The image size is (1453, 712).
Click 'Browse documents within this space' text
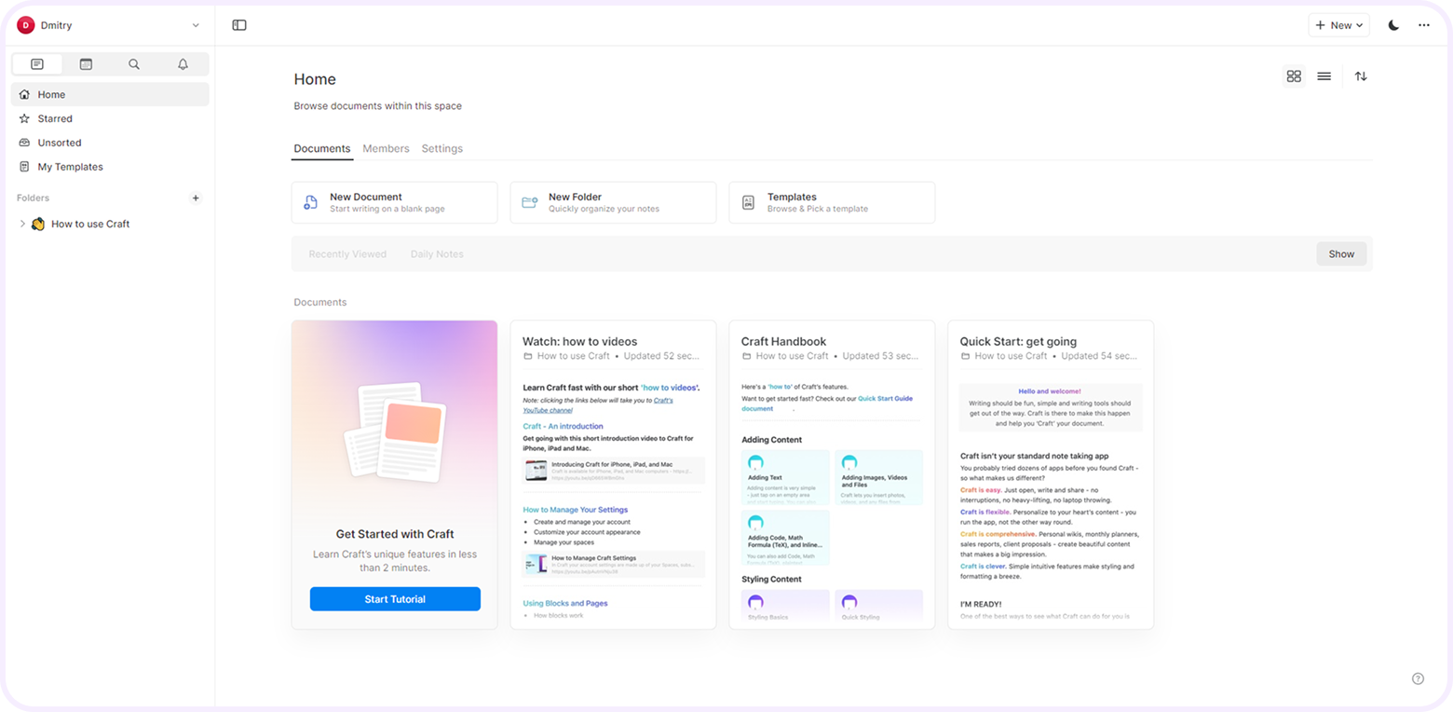(x=377, y=106)
